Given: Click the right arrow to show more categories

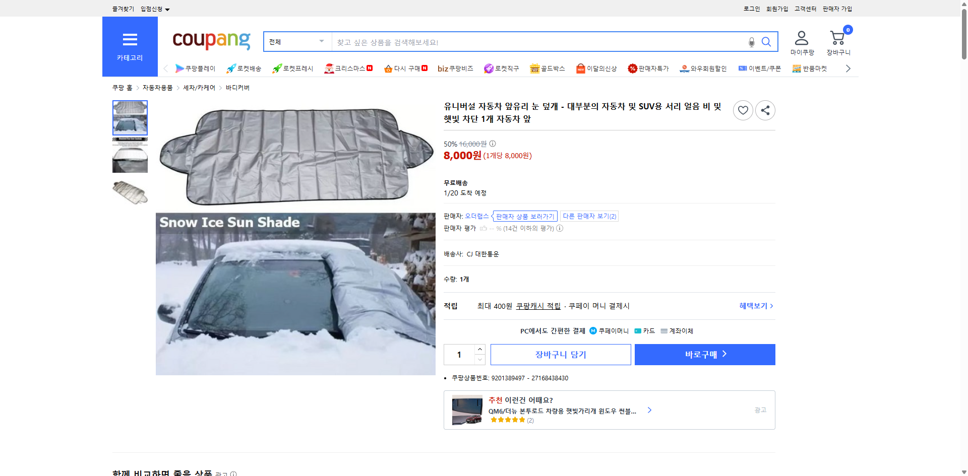Looking at the screenshot, I should point(849,68).
